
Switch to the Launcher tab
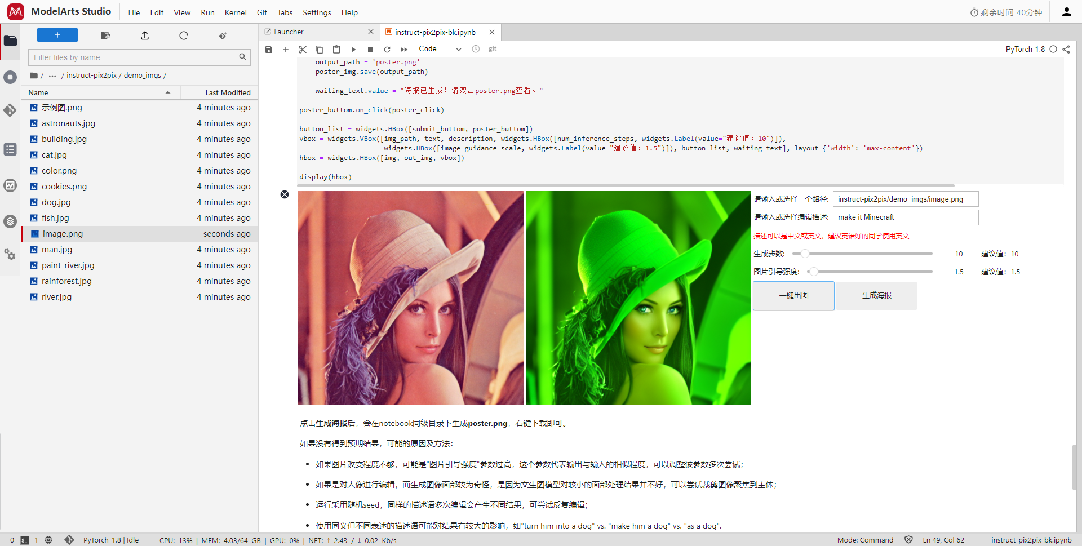pyautogui.click(x=319, y=32)
